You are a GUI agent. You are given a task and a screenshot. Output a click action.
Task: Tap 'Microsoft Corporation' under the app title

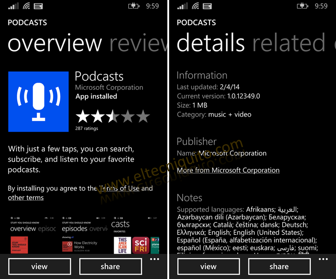(109, 87)
